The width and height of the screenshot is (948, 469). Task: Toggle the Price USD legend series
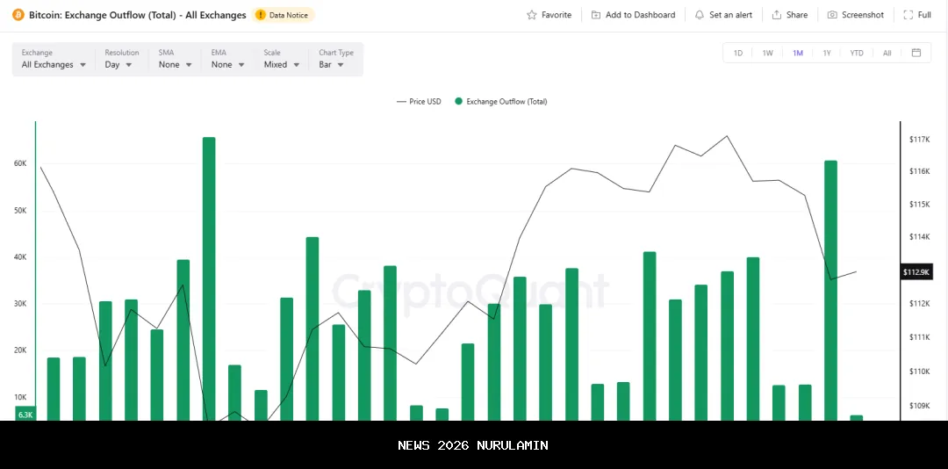420,102
